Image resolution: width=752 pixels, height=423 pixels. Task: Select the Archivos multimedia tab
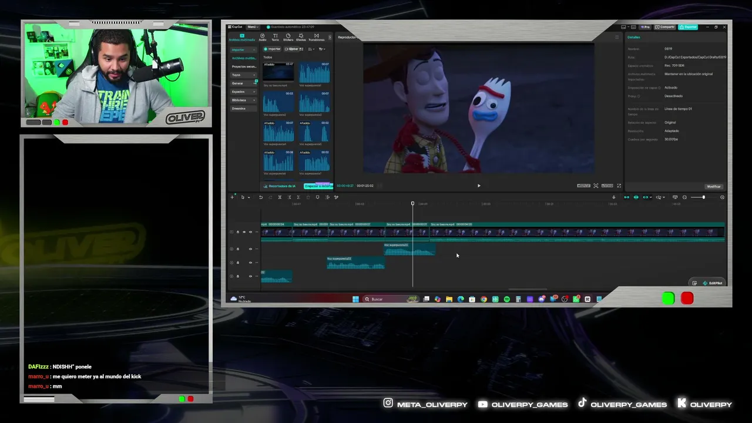pyautogui.click(x=241, y=37)
